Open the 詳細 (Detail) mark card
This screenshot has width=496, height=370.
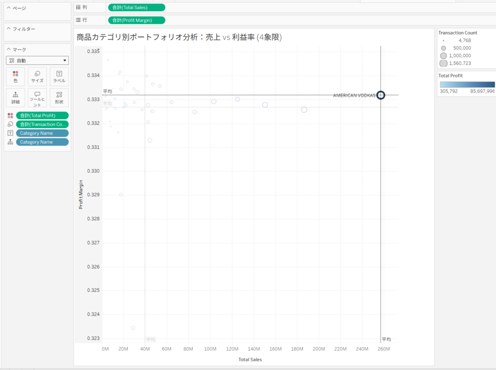pos(15,97)
